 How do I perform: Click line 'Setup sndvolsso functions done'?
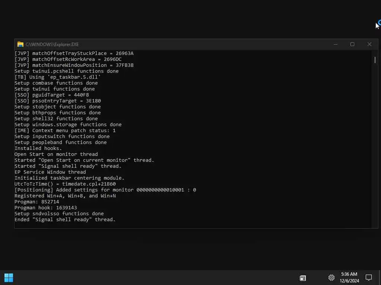pos(59,213)
